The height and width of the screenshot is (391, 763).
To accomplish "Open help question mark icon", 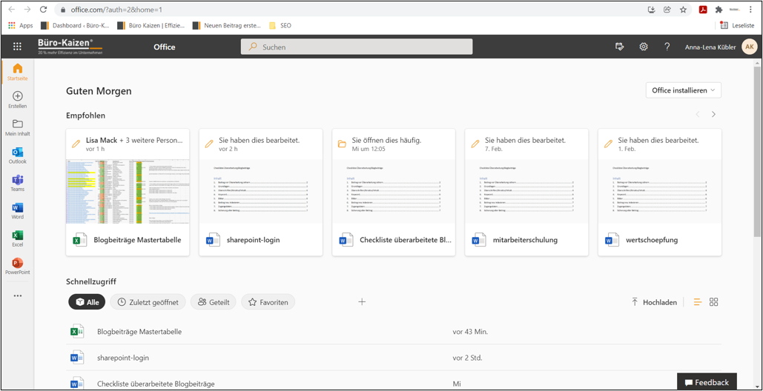I will point(667,47).
